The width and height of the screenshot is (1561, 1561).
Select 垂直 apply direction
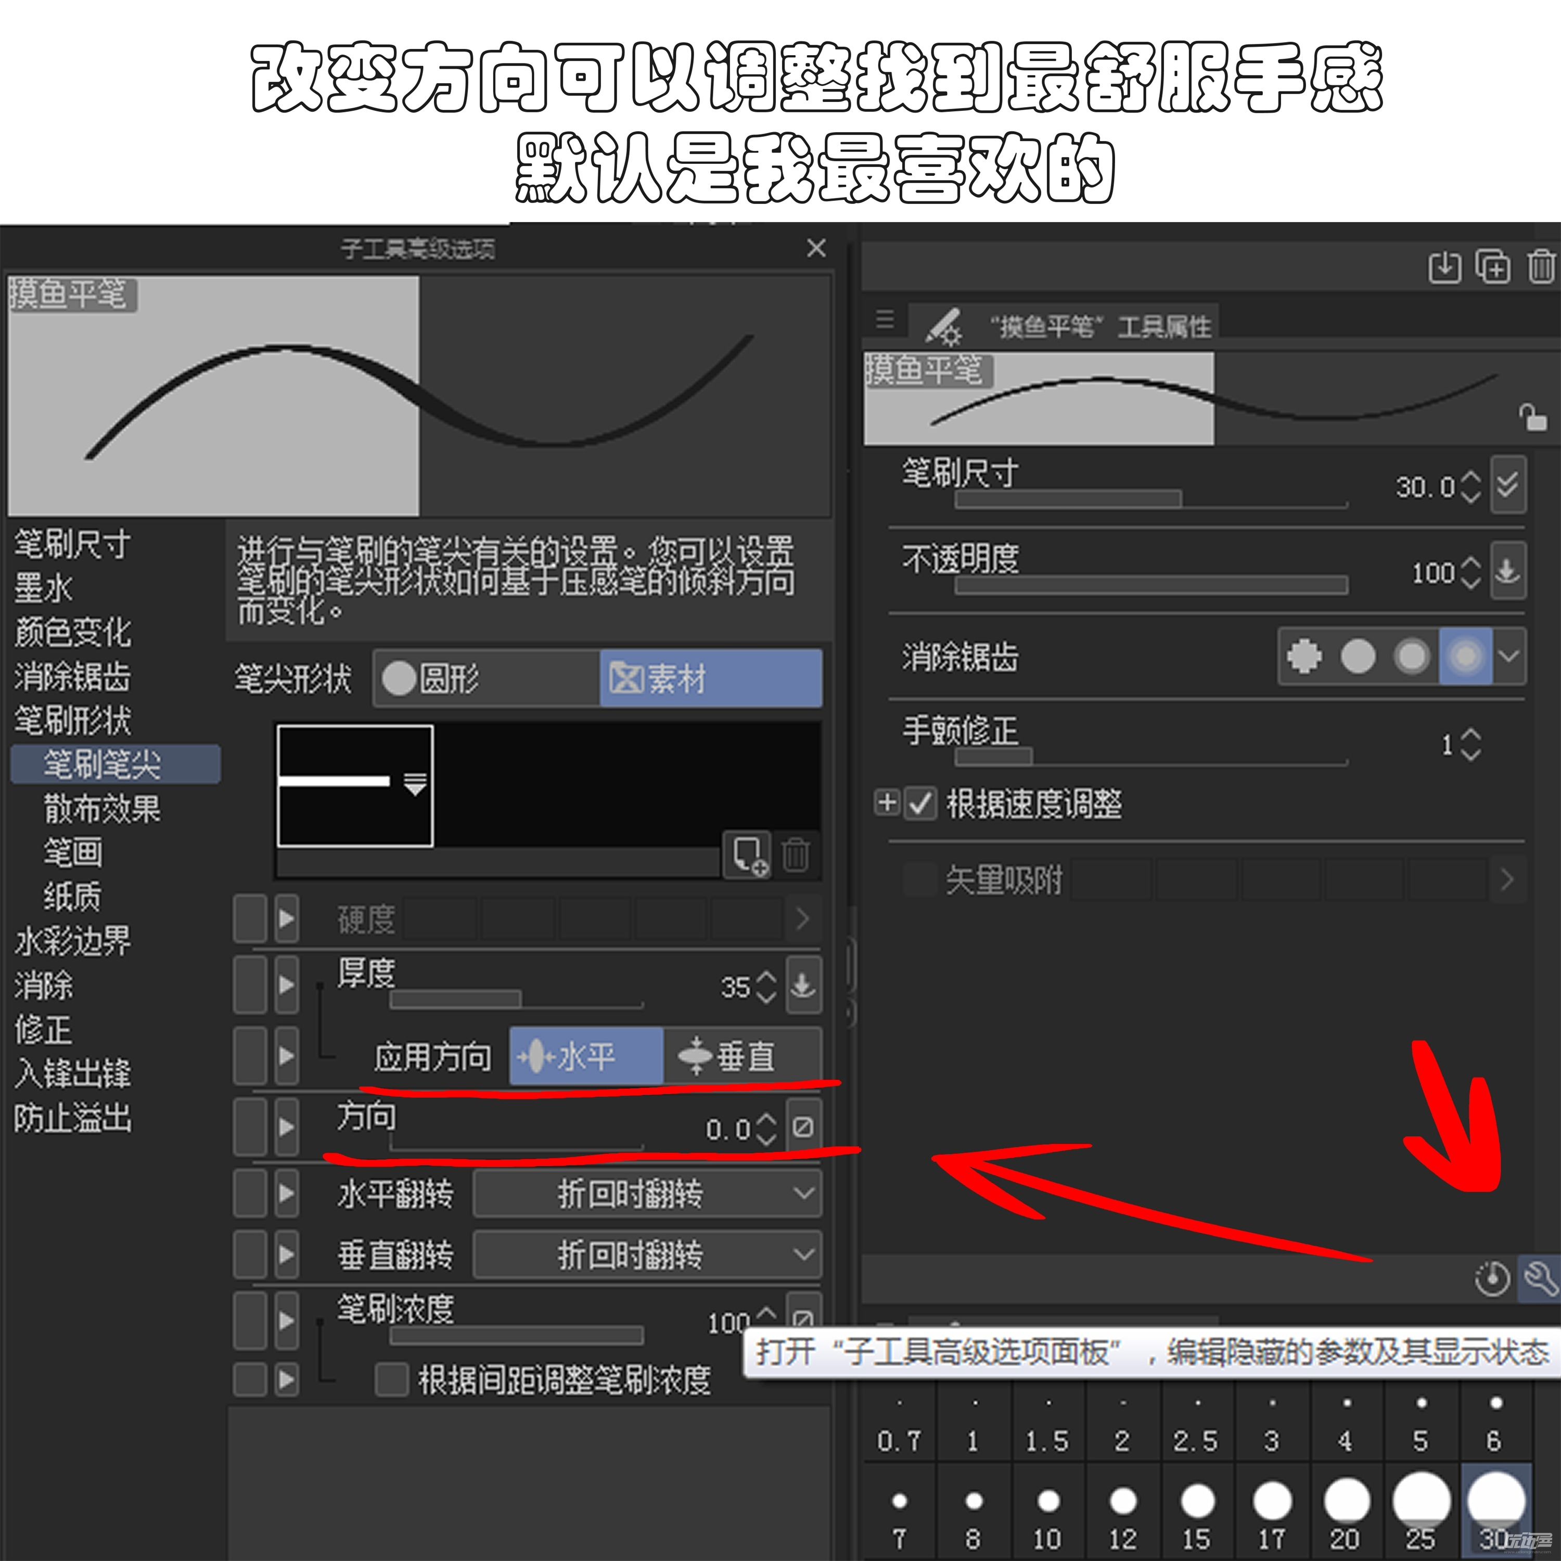[x=743, y=1056]
